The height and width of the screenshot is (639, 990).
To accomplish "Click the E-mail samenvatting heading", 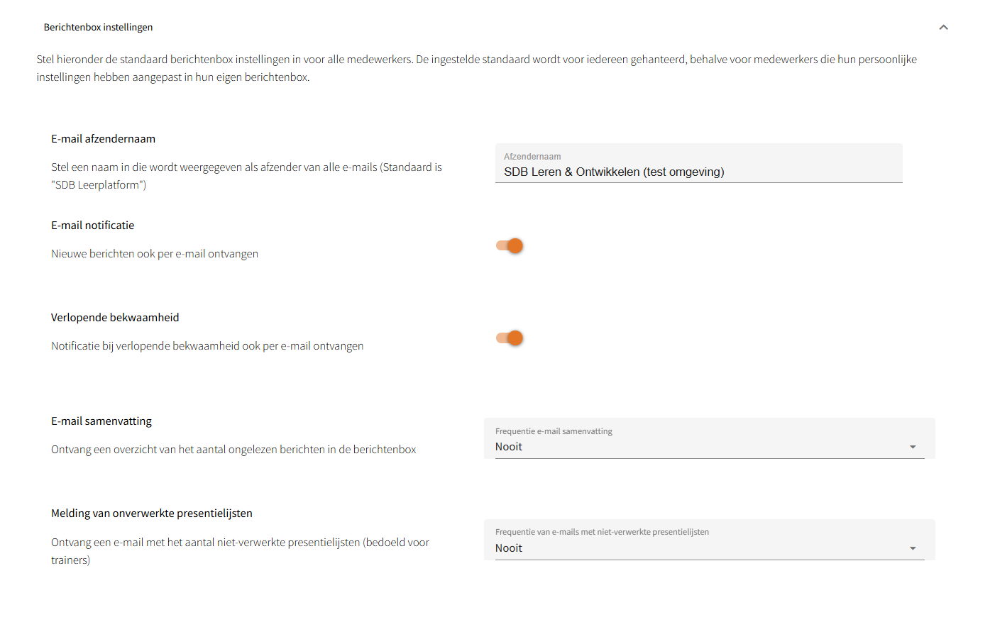I will pyautogui.click(x=101, y=421).
